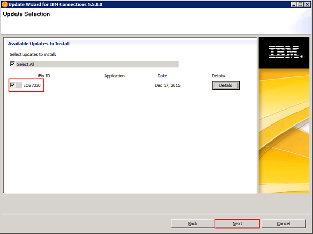Cancel the update wizard

click(283, 224)
